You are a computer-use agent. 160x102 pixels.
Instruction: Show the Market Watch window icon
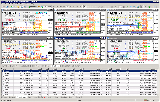[x=12, y=7]
